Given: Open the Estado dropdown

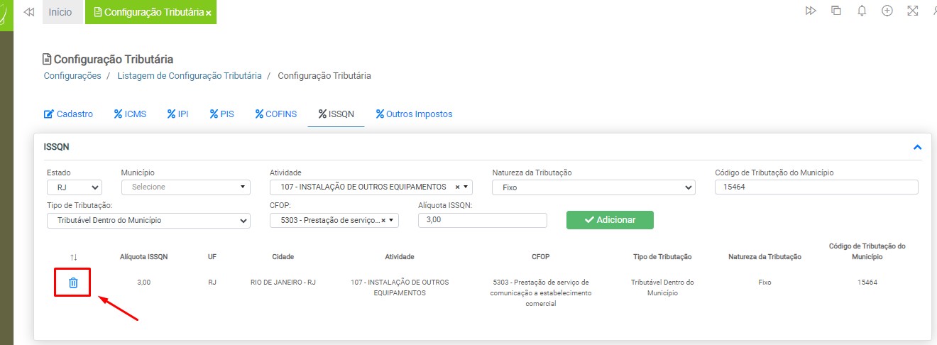Looking at the screenshot, I should pyautogui.click(x=75, y=187).
